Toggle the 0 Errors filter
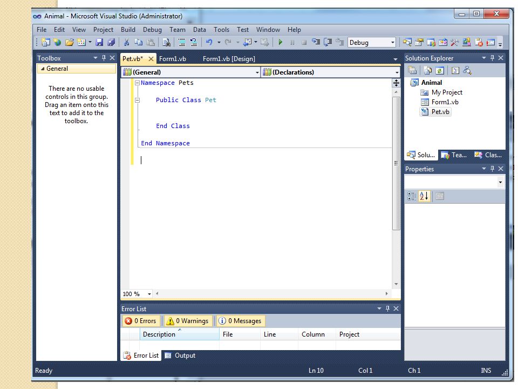The image size is (518, 389). pos(141,321)
